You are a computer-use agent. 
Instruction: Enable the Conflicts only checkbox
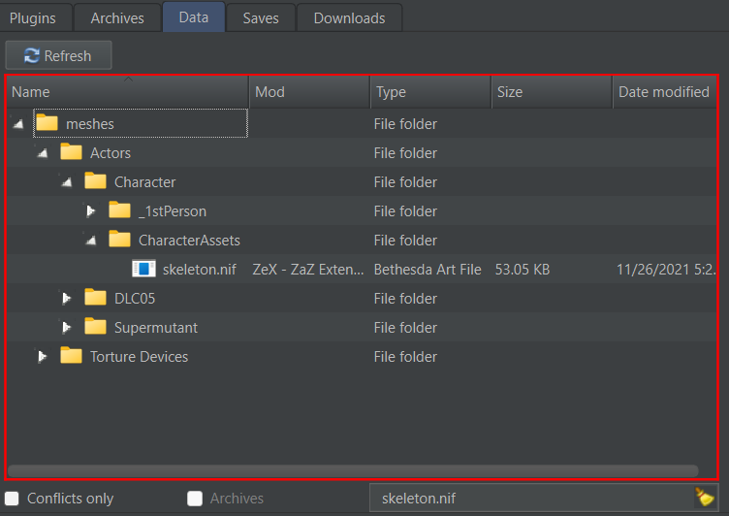[x=12, y=499]
